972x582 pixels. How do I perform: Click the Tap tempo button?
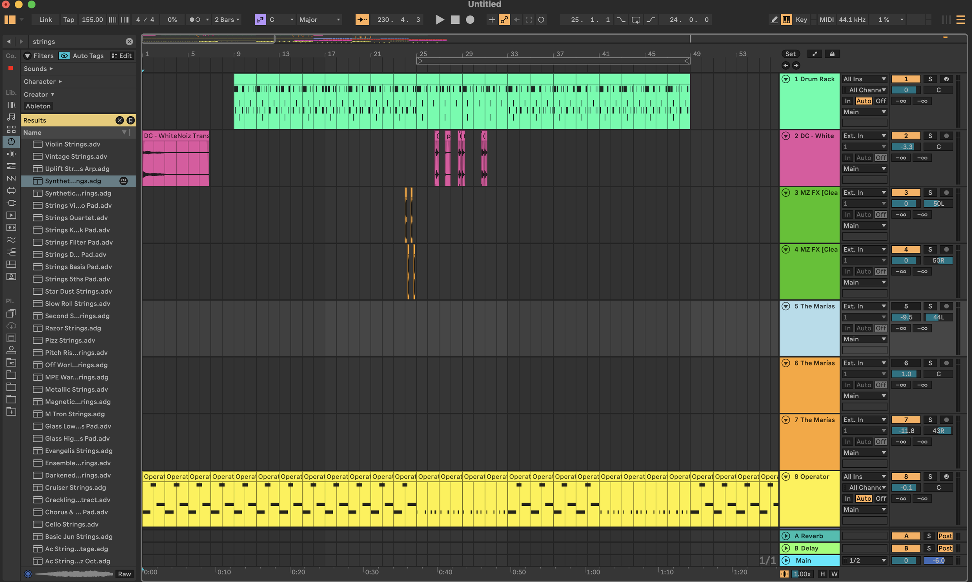pos(68,19)
